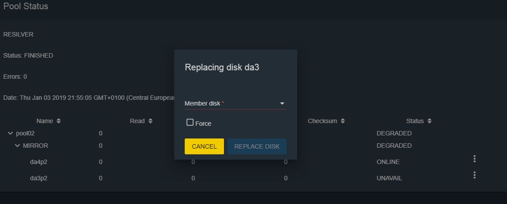This screenshot has height=204, width=507.
Task: Click the Read column header text
Action: (x=137, y=121)
